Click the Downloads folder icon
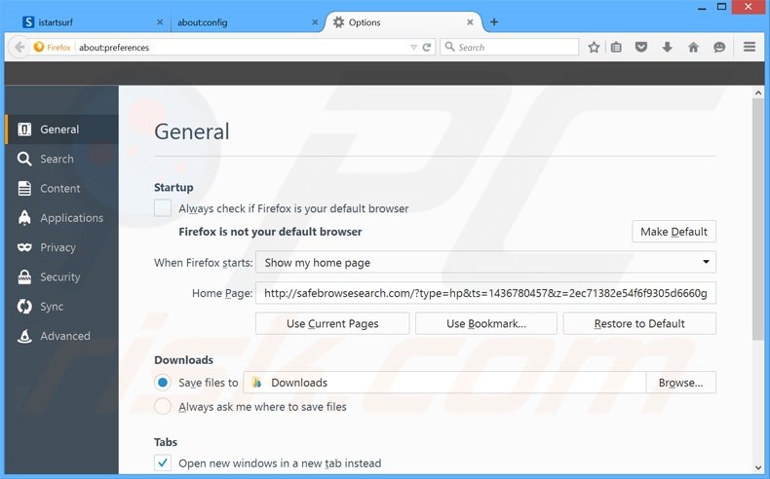 coord(256,383)
